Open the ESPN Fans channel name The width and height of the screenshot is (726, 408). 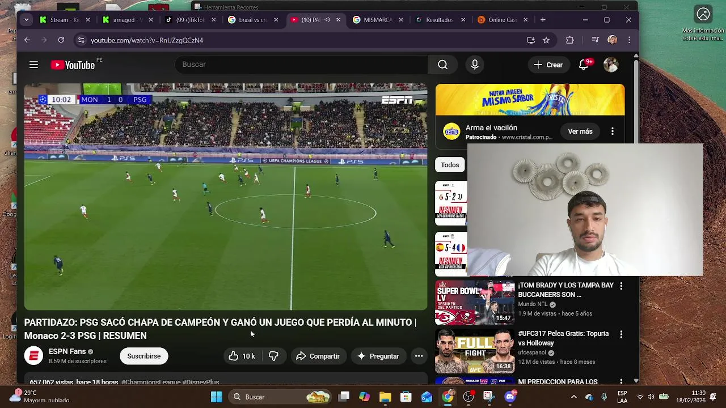coord(67,351)
